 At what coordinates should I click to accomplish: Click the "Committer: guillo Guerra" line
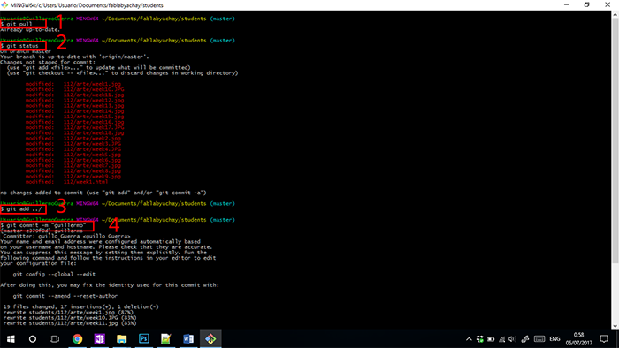tap(66, 236)
